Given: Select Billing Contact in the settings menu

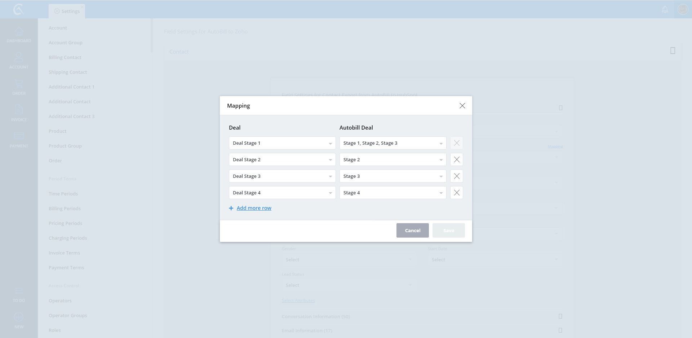Looking at the screenshot, I should pos(65,57).
